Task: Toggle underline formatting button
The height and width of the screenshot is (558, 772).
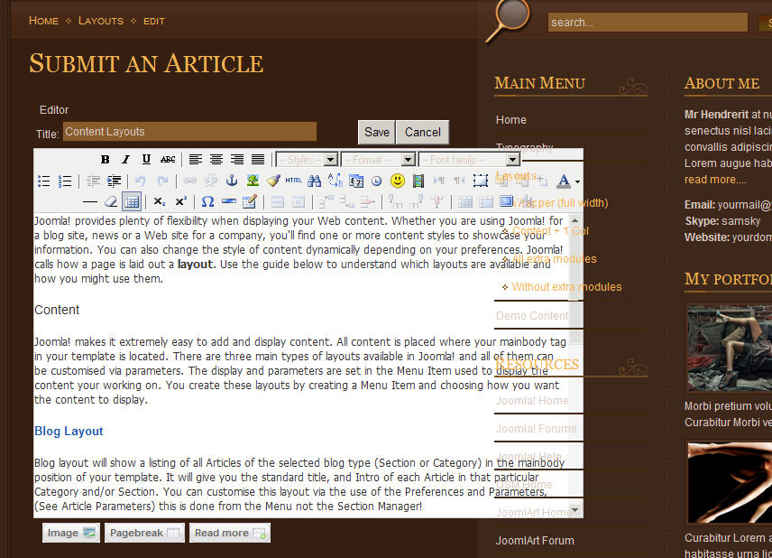Action: click(x=146, y=160)
